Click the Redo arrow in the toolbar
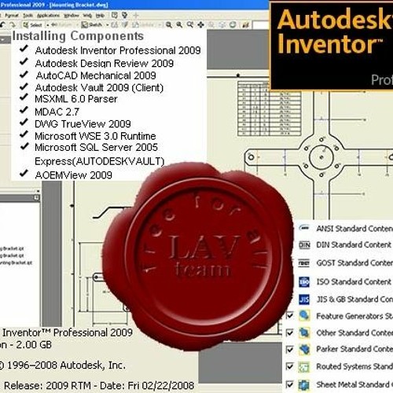 click(13, 25)
